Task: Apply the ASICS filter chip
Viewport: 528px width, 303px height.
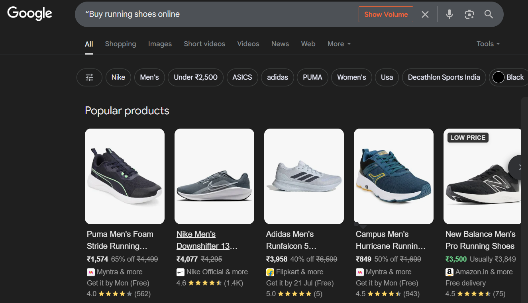Action: coord(242,77)
